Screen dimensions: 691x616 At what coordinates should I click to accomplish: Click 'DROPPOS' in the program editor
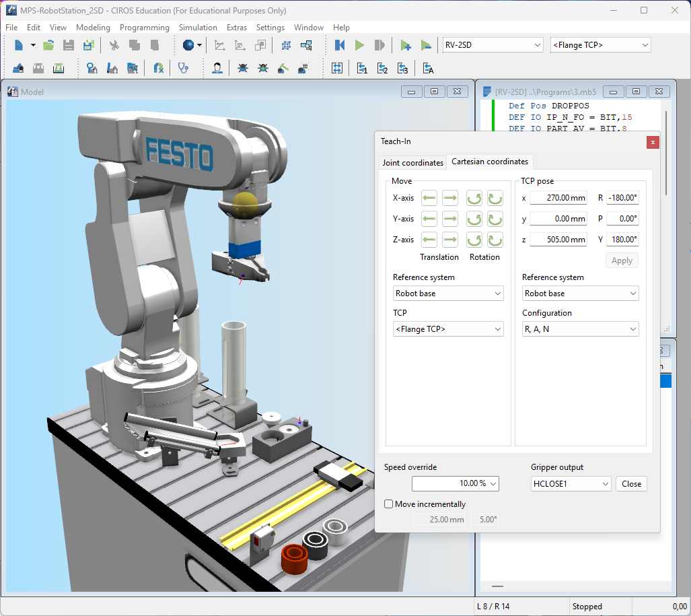[571, 106]
